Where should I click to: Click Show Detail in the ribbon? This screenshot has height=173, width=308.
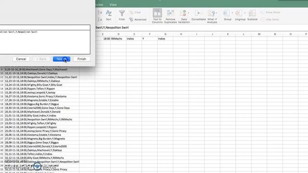270,12
